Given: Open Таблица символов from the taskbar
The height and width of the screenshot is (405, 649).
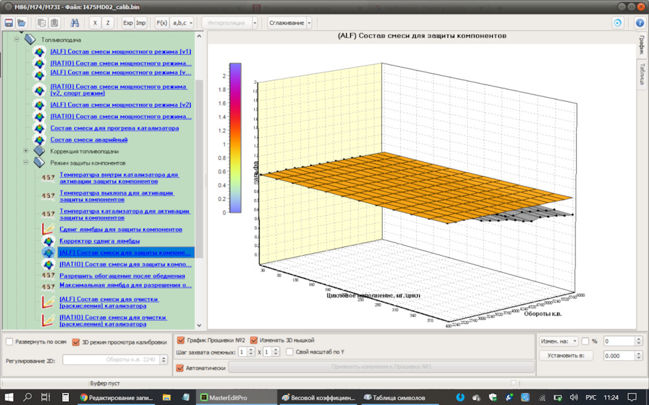Looking at the screenshot, I should [399, 398].
